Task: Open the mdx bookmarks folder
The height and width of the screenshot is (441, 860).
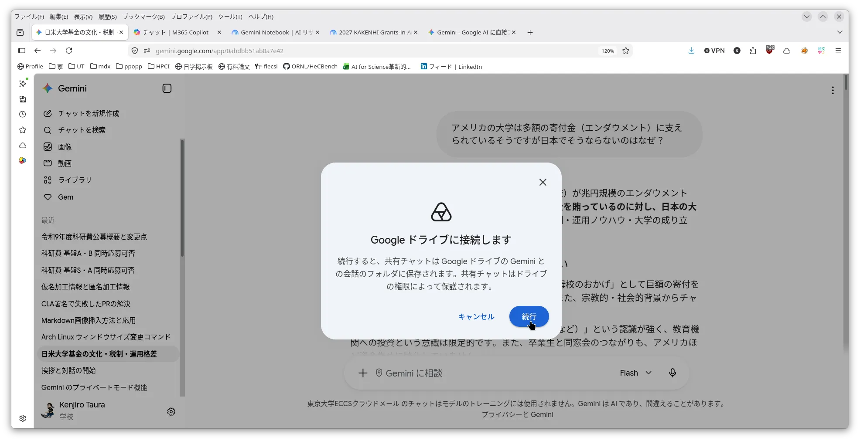Action: 100,66
